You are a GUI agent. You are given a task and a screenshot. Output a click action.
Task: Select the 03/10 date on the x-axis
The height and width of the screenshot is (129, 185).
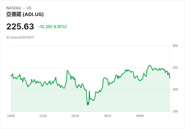(x=75, y=116)
